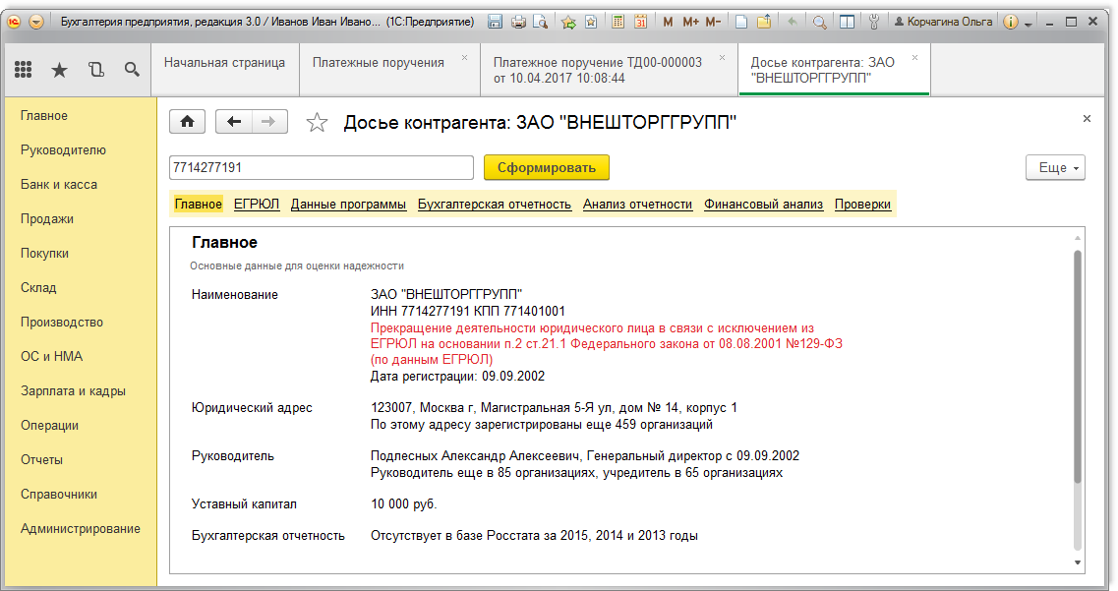Open print preview icon
Viewport: 1118px width, 591px height.
coord(539,20)
